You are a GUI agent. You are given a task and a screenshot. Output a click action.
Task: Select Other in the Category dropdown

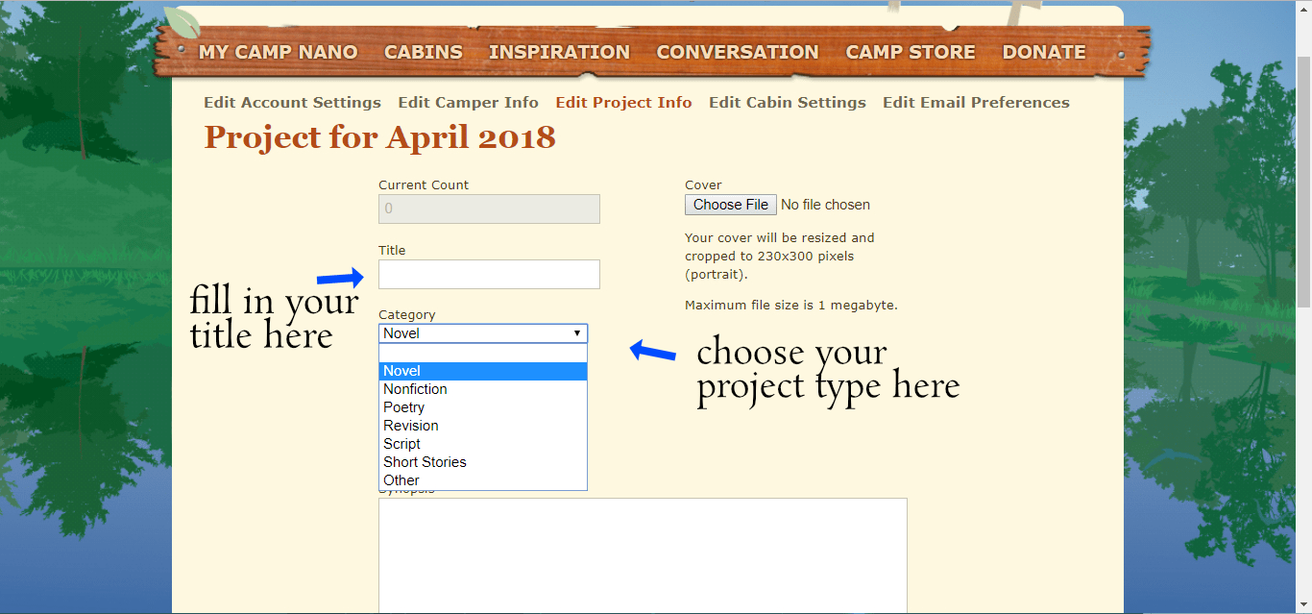tap(483, 480)
